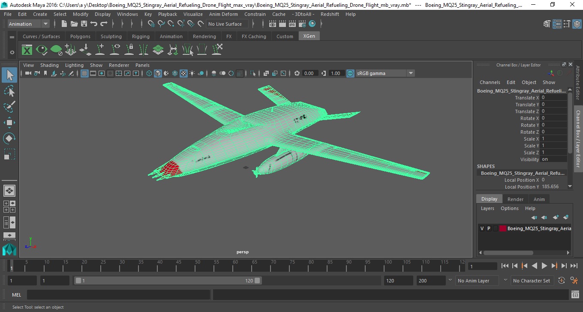Toggle textured display checker icon
The width and height of the screenshot is (583, 312).
click(183, 73)
